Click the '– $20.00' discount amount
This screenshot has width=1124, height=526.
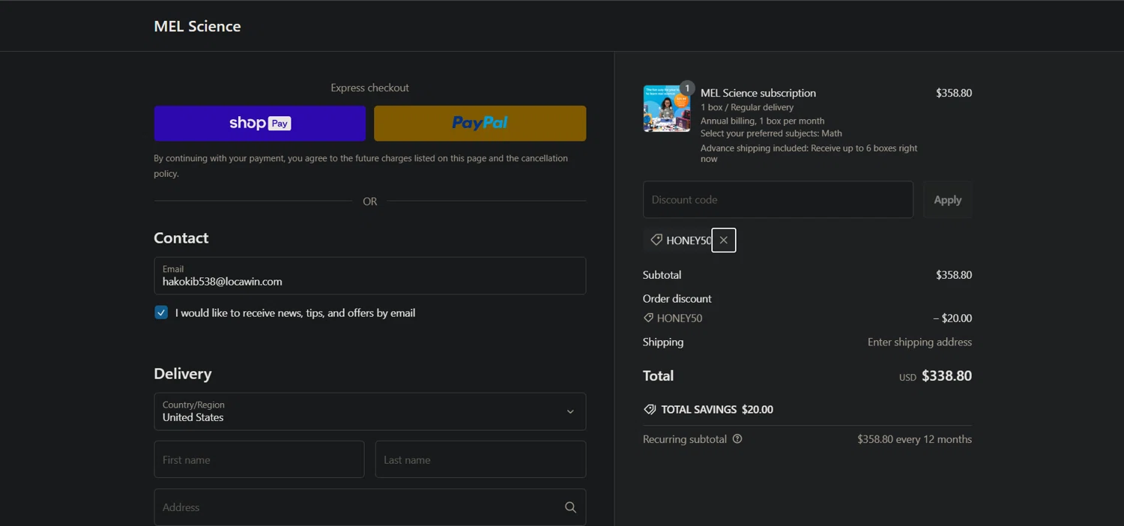(x=952, y=318)
